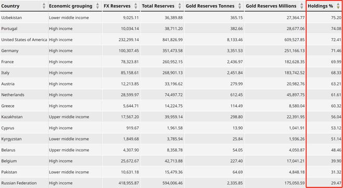Click the Holdings % header text

pyautogui.click(x=320, y=6)
